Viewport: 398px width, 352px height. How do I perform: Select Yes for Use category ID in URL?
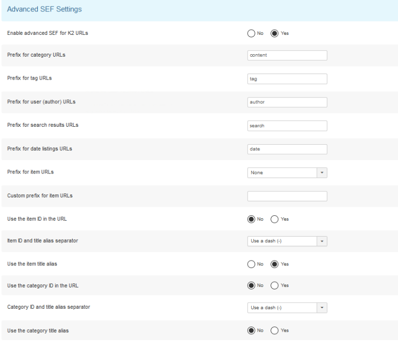[275, 285]
